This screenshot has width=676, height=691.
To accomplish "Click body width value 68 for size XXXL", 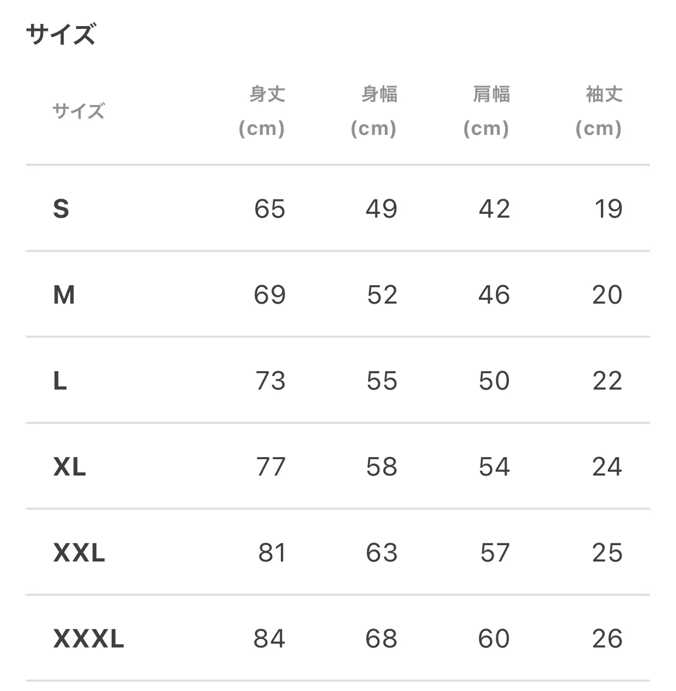I will tap(381, 639).
